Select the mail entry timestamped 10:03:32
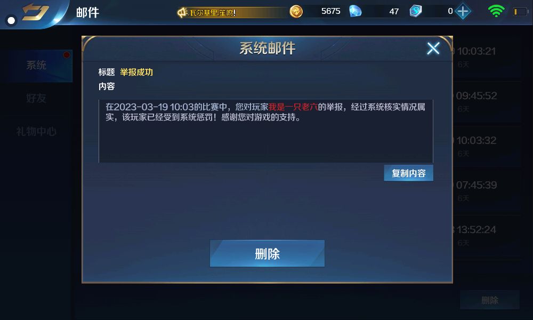Image resolution: width=533 pixels, height=320 pixels. (x=487, y=146)
